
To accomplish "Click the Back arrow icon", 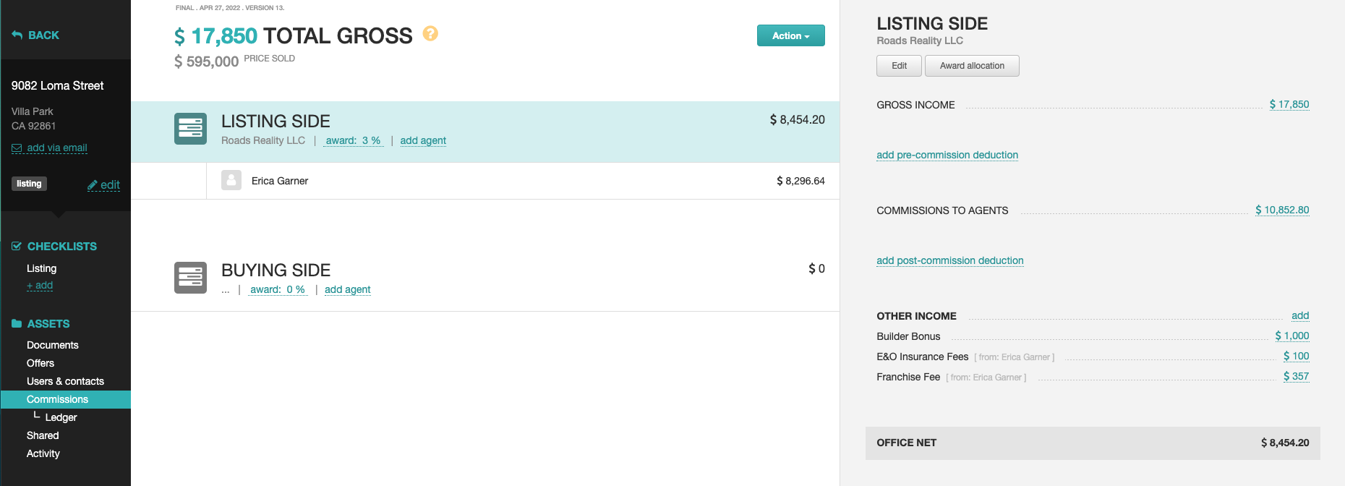I will 17,35.
